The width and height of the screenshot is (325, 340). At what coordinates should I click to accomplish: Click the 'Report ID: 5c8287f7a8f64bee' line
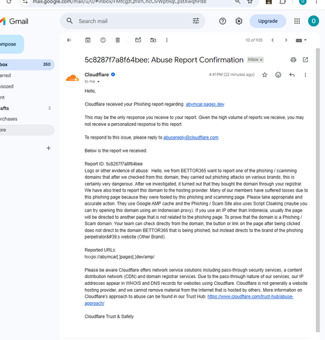pyautogui.click(x=114, y=164)
